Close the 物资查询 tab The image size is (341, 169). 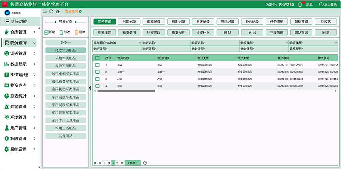(81, 12)
